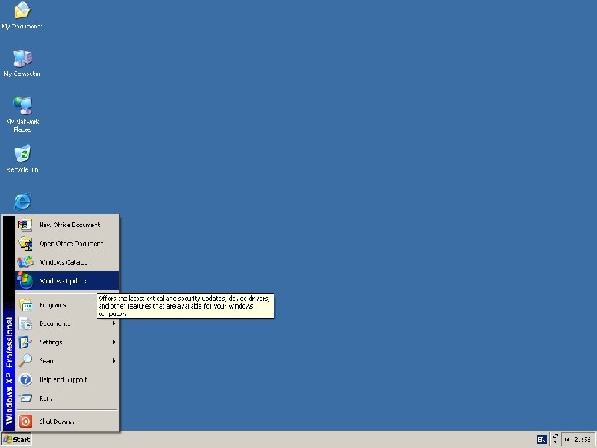Click the Start button
The height and width of the screenshot is (448, 597).
tap(16, 440)
